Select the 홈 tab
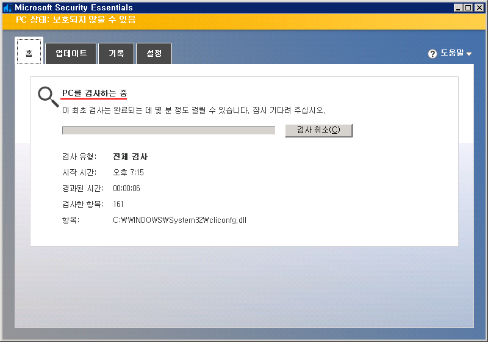The image size is (488, 342). (29, 52)
